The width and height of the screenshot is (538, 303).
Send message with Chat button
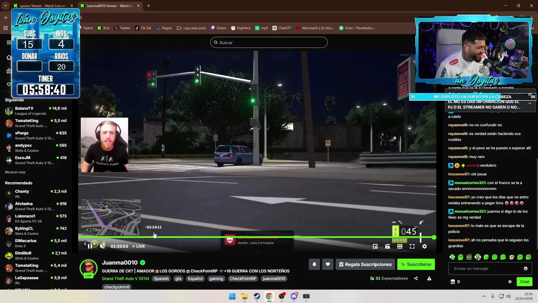coord(525,282)
